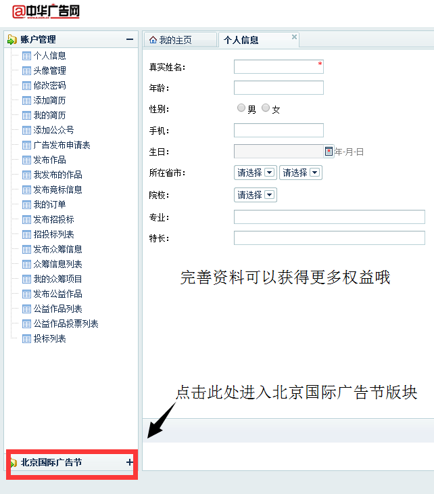The height and width of the screenshot is (494, 434).
Task: Select the 女 gender radio button
Action: (x=266, y=108)
